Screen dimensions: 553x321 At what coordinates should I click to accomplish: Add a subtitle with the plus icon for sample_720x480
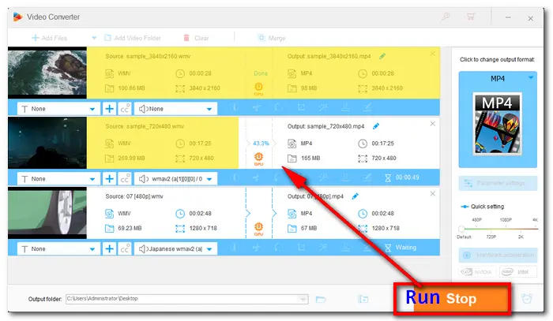tap(109, 178)
